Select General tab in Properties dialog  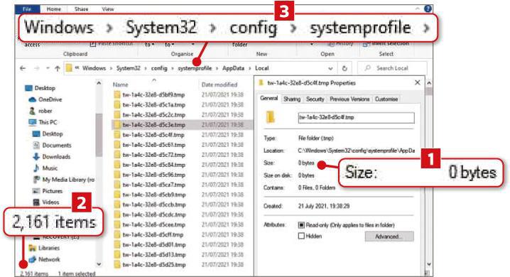pyautogui.click(x=269, y=98)
